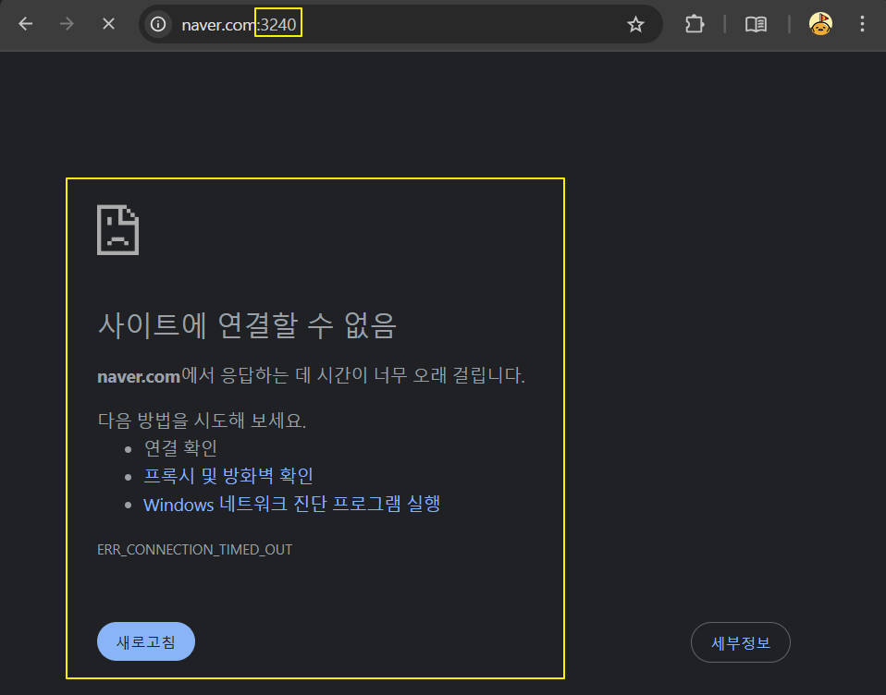Click the 세부정보 details button
The image size is (886, 695).
click(x=740, y=642)
